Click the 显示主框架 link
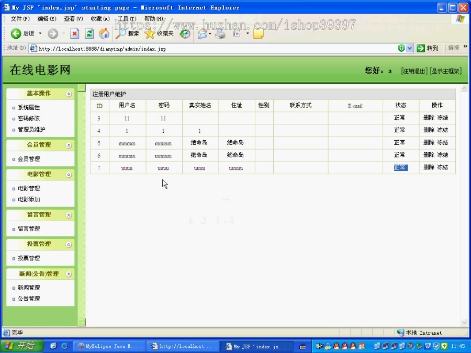 coord(445,71)
